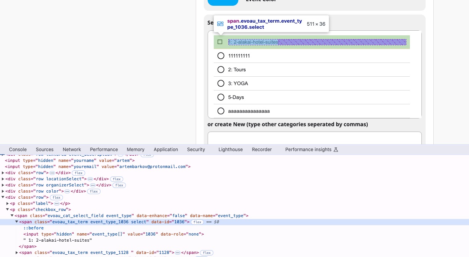Expand the ellipsis in span event_type_1128
The height and width of the screenshot is (257, 469).
(178, 253)
